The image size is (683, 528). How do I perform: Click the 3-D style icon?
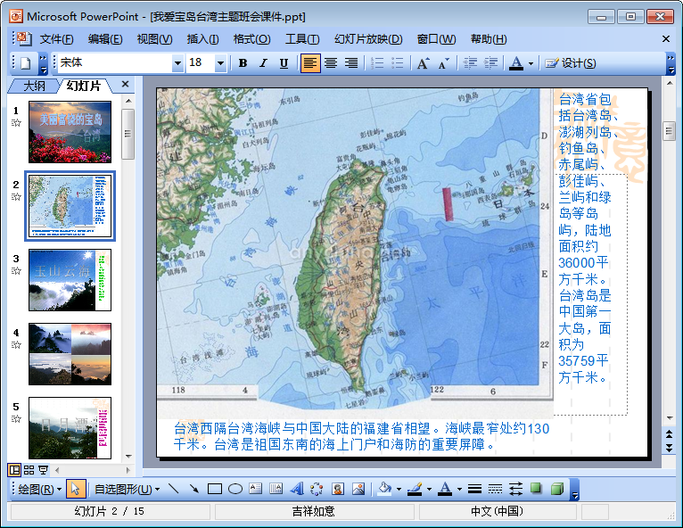[556, 489]
